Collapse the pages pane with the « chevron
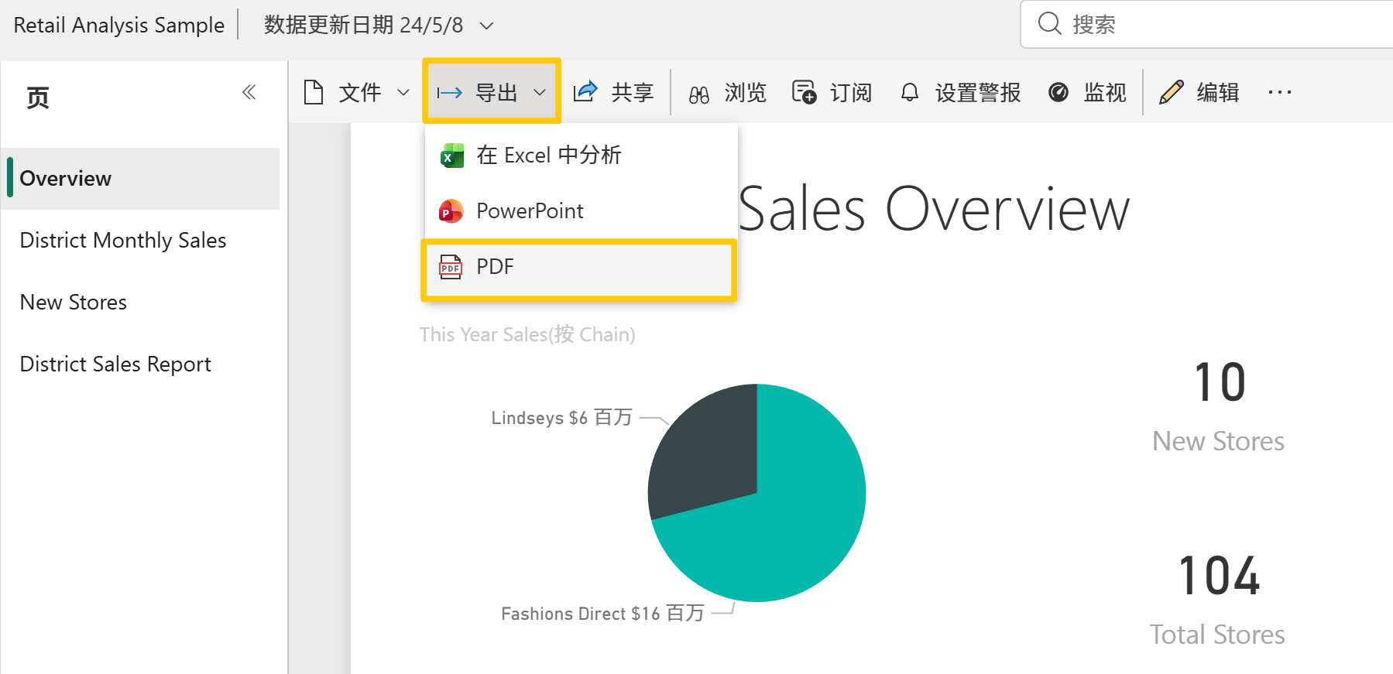This screenshot has height=674, width=1393. (249, 91)
